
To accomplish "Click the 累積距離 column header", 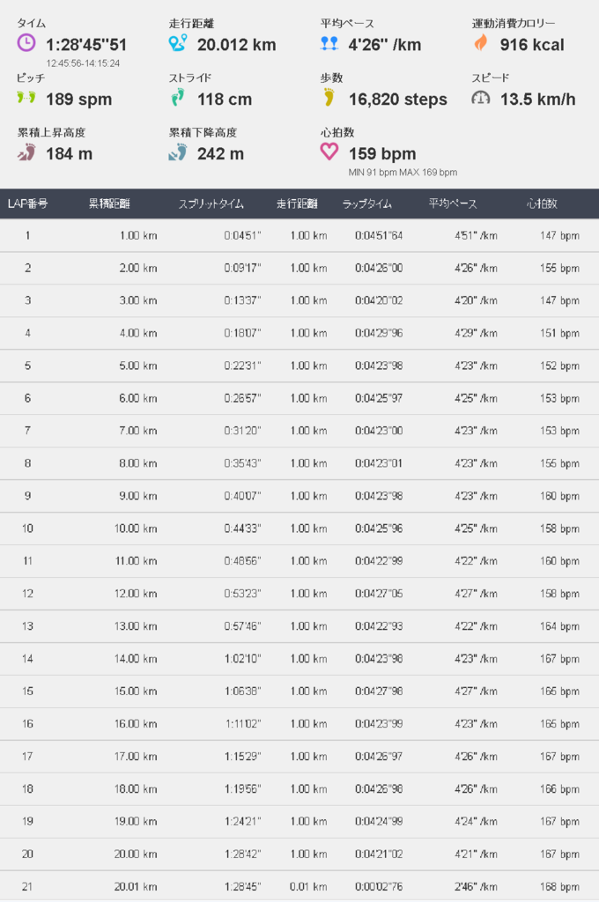I will pos(109,203).
